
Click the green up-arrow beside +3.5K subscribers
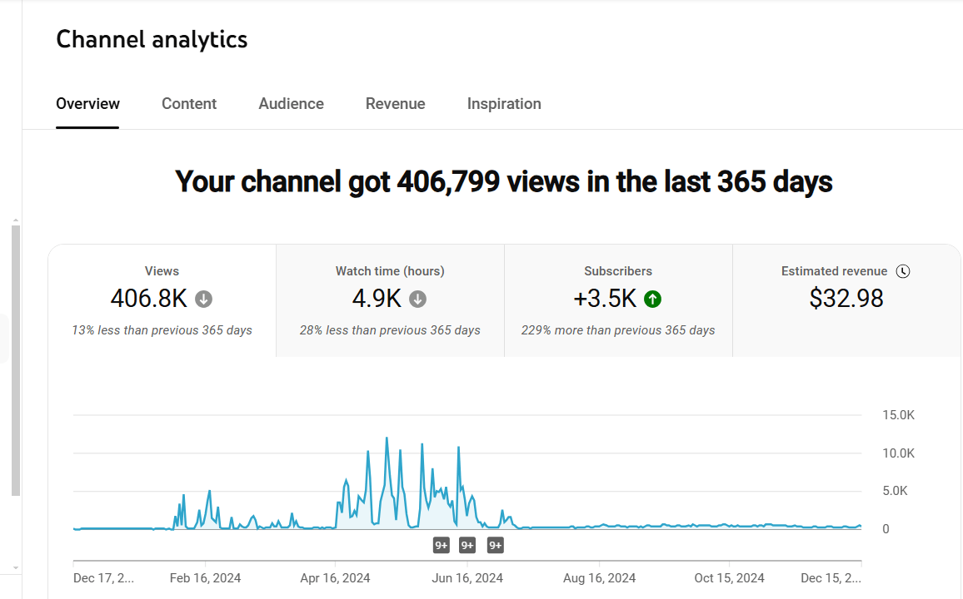click(x=652, y=299)
